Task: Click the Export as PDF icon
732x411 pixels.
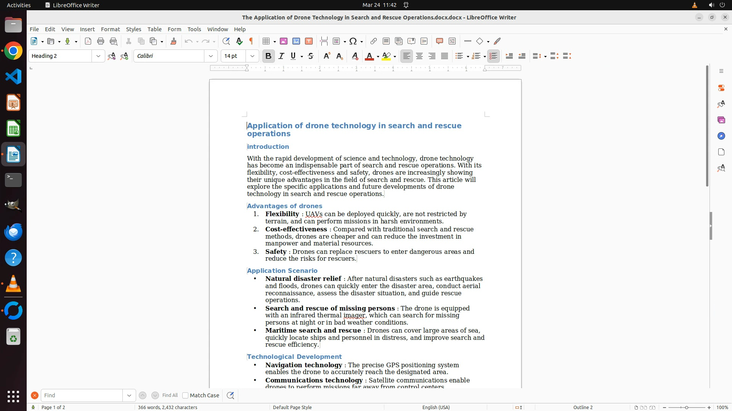Action: point(88,41)
